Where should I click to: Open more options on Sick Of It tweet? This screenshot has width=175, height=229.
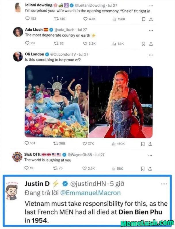pos(150,155)
